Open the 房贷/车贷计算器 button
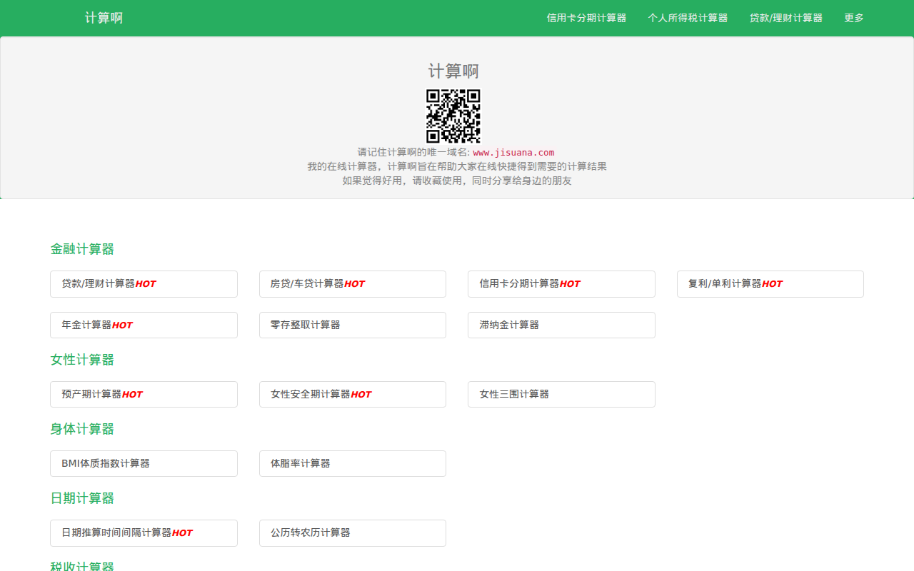Screen dimensions: 914x571 (352, 284)
